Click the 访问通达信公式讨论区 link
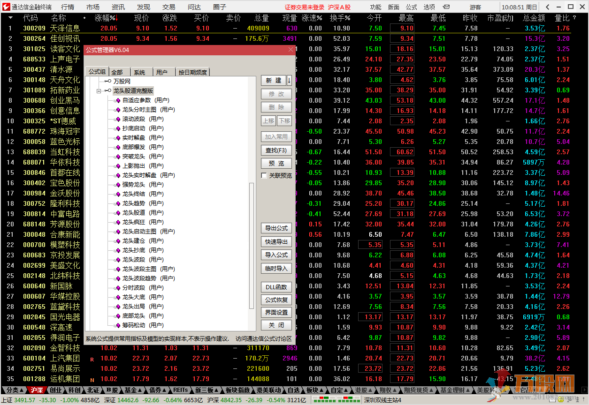 point(263,338)
